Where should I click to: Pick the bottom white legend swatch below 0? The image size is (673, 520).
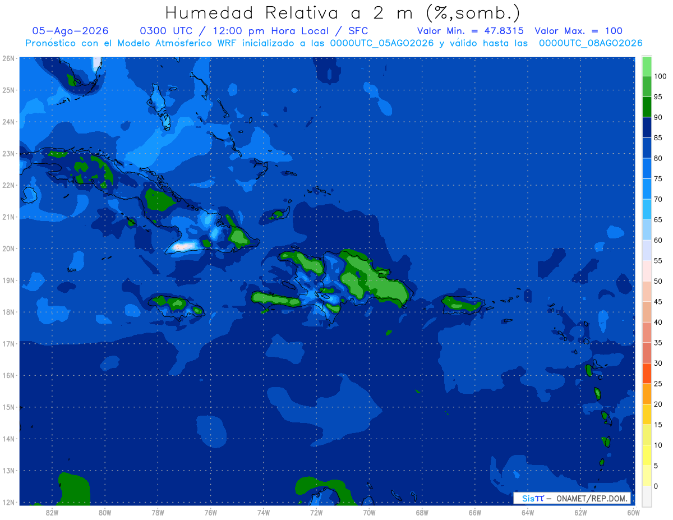[x=647, y=496]
